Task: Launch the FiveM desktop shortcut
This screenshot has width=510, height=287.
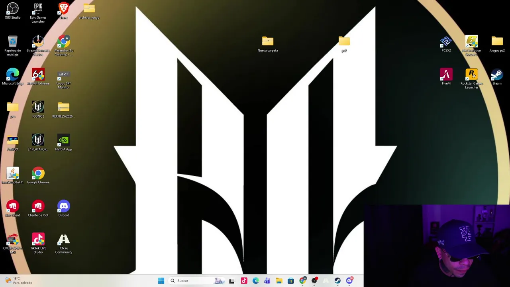Action: (446, 77)
